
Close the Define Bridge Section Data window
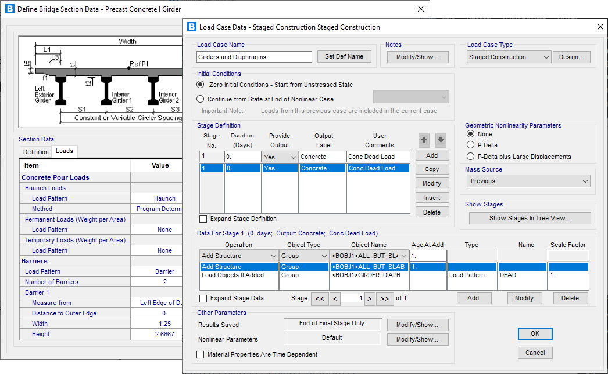421,9
